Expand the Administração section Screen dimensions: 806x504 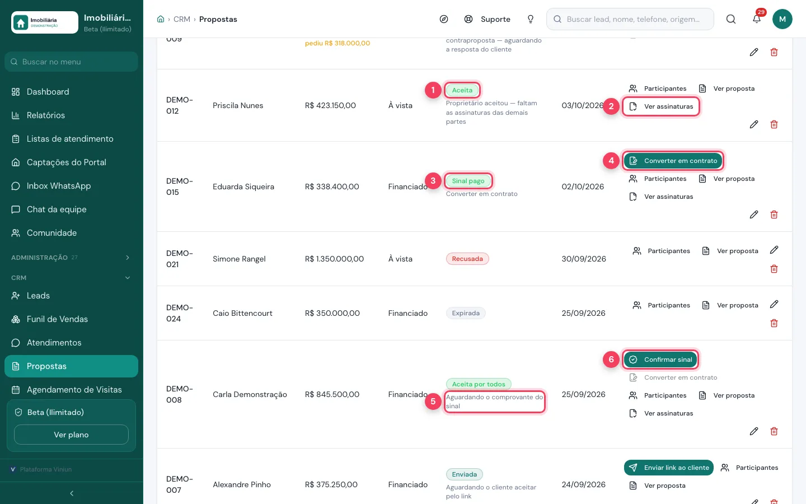(72, 258)
